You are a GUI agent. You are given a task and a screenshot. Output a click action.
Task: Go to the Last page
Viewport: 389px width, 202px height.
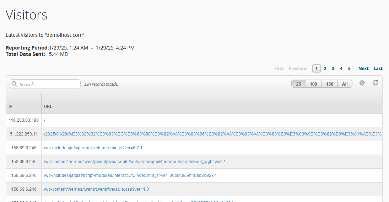click(378, 69)
